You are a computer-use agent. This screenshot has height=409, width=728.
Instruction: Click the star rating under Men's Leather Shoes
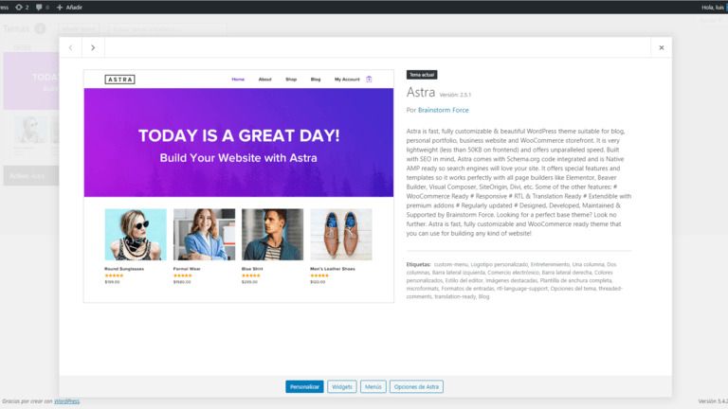319,276
